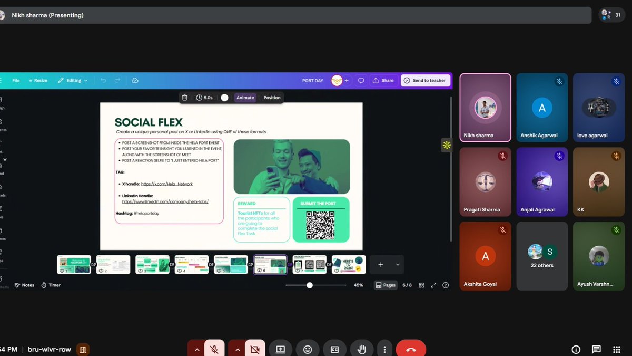Click the 45% zoom value
The image size is (632, 356).
358,285
